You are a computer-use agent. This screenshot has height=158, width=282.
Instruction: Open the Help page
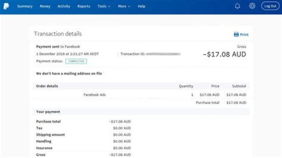tap(141, 6)
